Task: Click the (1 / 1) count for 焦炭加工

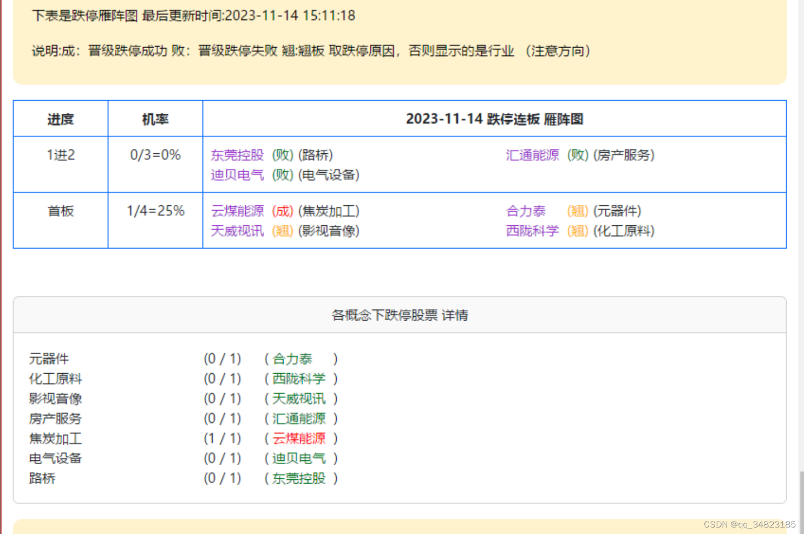Action: [x=223, y=439]
